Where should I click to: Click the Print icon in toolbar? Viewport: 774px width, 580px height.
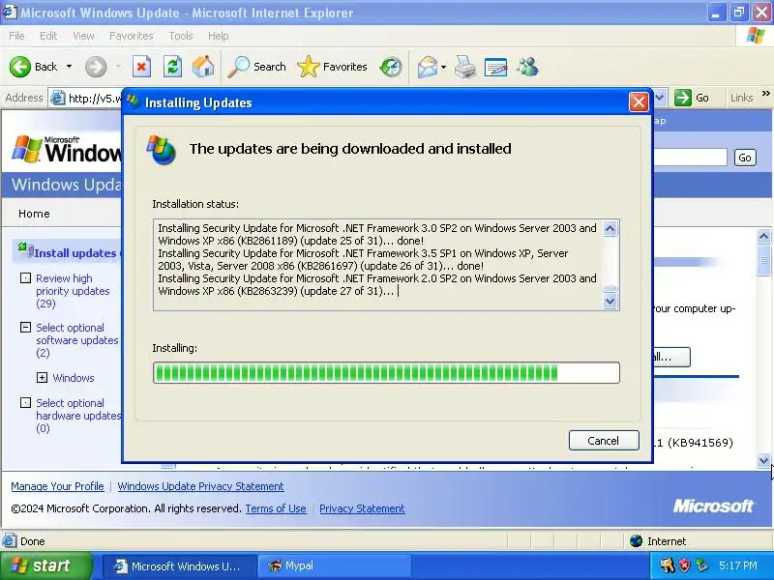tap(465, 67)
